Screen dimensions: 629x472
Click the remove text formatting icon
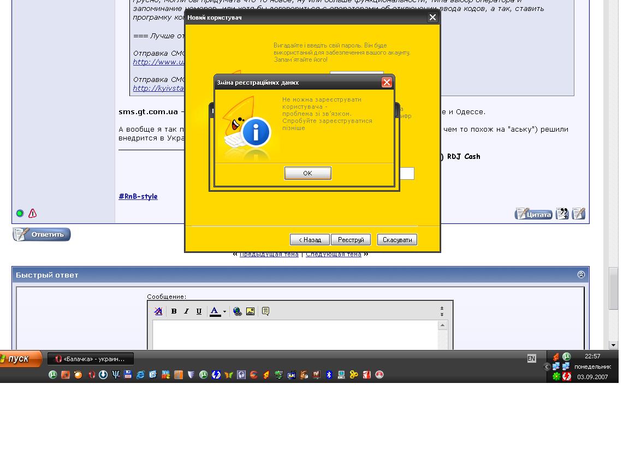[x=158, y=311]
